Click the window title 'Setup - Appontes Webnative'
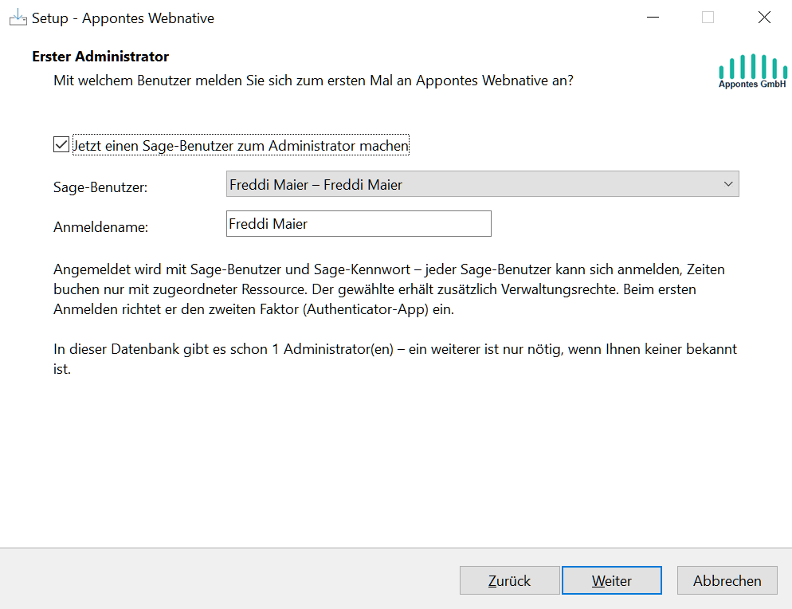The height and width of the screenshot is (609, 792). pyautogui.click(x=123, y=18)
